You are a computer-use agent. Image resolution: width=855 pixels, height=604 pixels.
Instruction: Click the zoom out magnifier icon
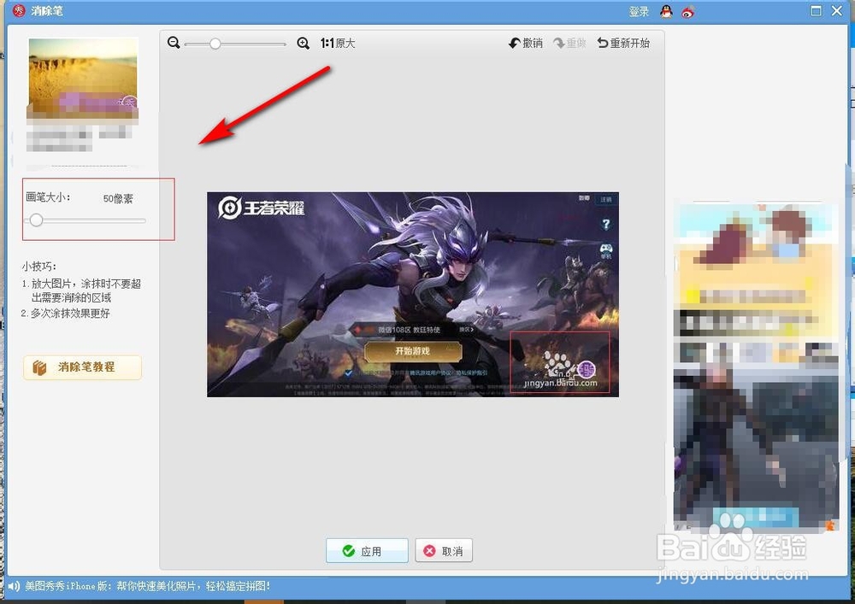(x=174, y=43)
